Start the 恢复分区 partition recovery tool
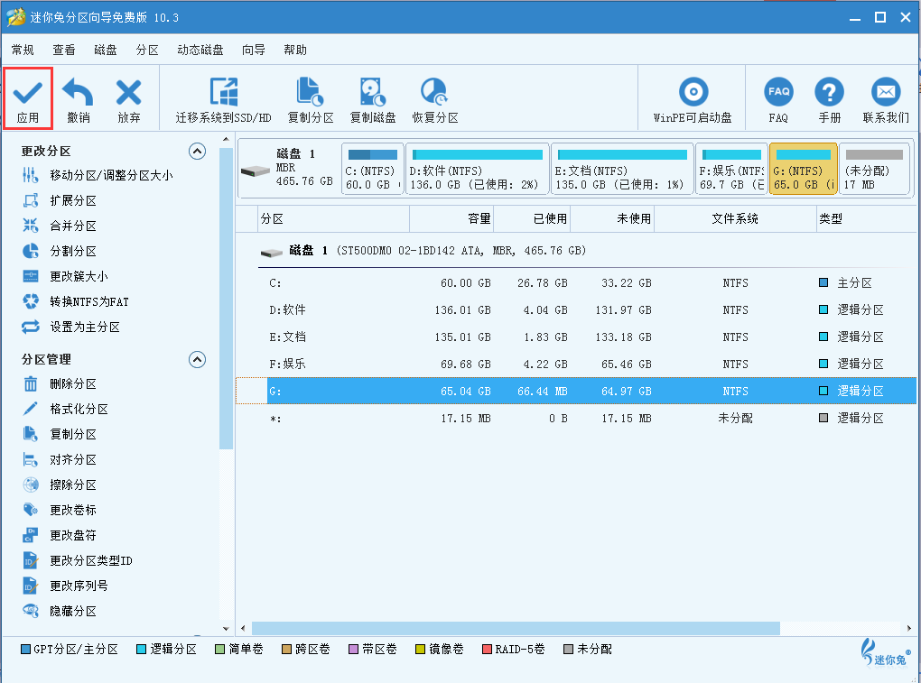Viewport: 921px width, 683px height. coord(434,100)
